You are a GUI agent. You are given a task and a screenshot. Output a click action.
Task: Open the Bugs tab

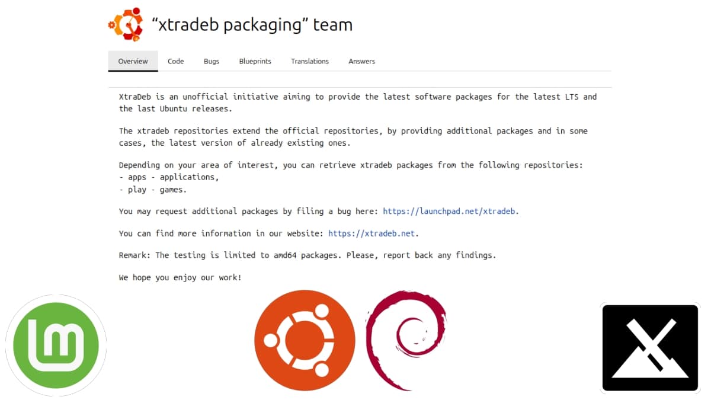[x=211, y=61]
